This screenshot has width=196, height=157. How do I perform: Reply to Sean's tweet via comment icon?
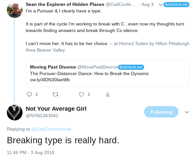(x=29, y=94)
